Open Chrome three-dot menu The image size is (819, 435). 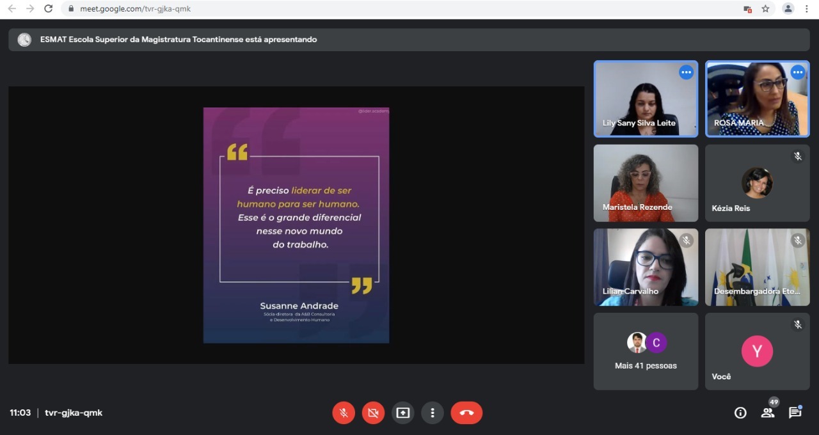tap(806, 9)
